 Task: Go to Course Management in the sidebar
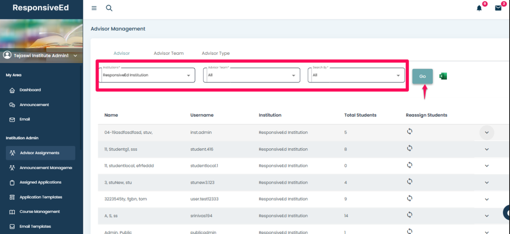pyautogui.click(x=40, y=212)
